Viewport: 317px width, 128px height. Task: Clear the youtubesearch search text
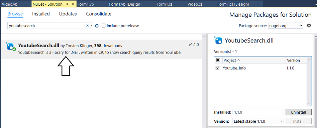click(x=88, y=26)
